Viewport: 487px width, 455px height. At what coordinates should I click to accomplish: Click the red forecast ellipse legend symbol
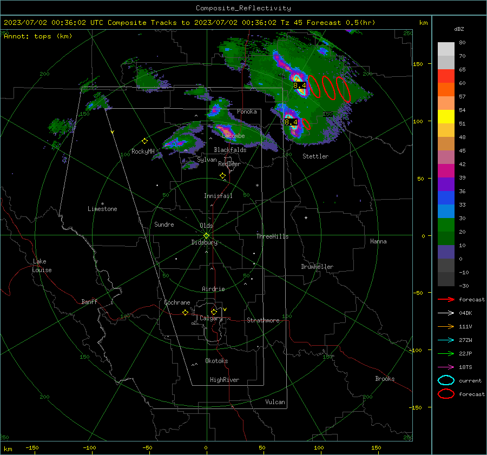(446, 394)
